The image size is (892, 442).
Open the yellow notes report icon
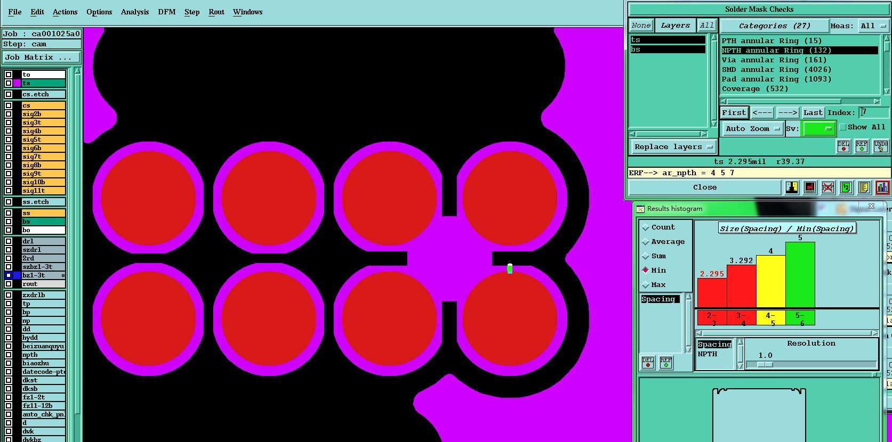point(864,187)
